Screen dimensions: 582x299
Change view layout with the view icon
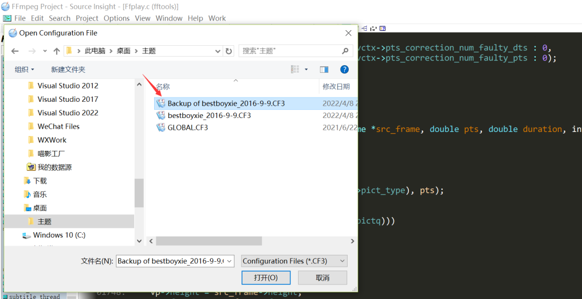coord(295,69)
